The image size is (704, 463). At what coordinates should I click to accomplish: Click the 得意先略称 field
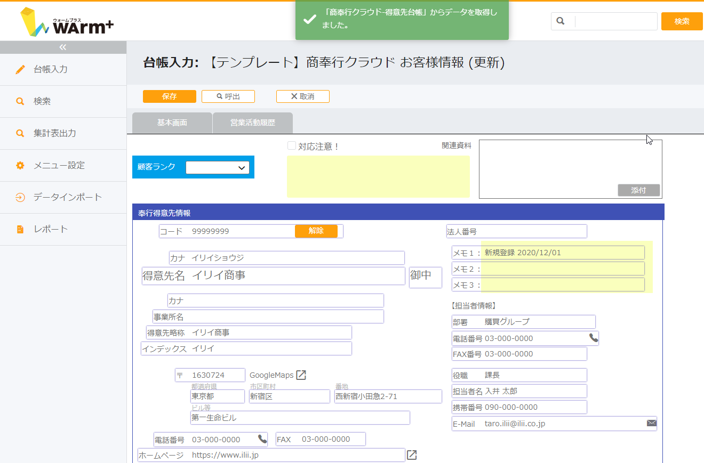coord(249,332)
